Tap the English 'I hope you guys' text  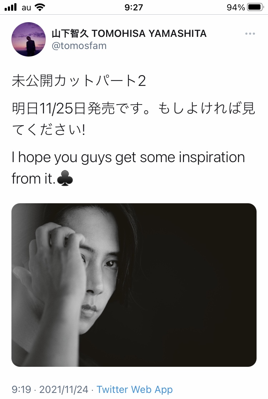[x=61, y=157]
